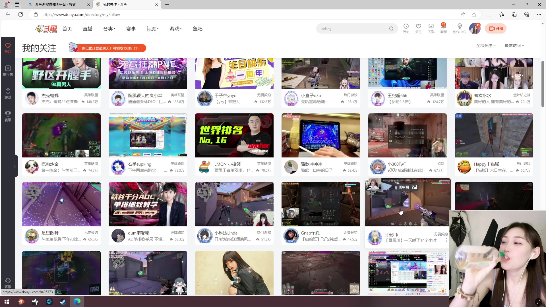Add page to favorites star icon
Viewport: 546px width, 307px height.
tap(474, 14)
